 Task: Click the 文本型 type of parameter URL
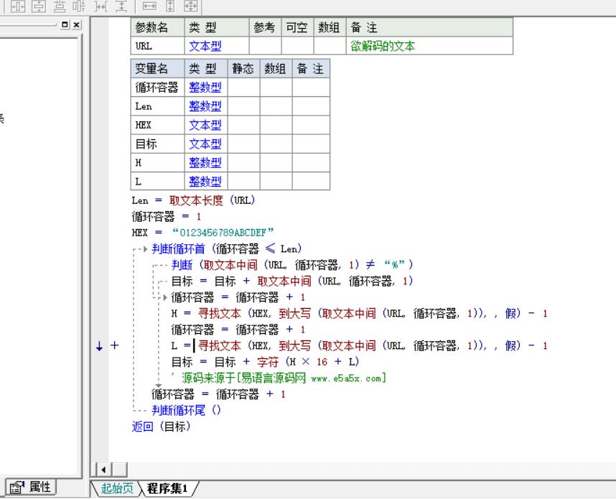205,46
